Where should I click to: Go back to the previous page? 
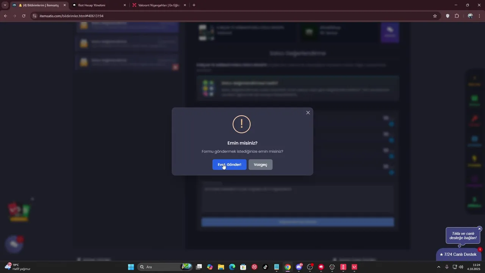[x=6, y=16]
